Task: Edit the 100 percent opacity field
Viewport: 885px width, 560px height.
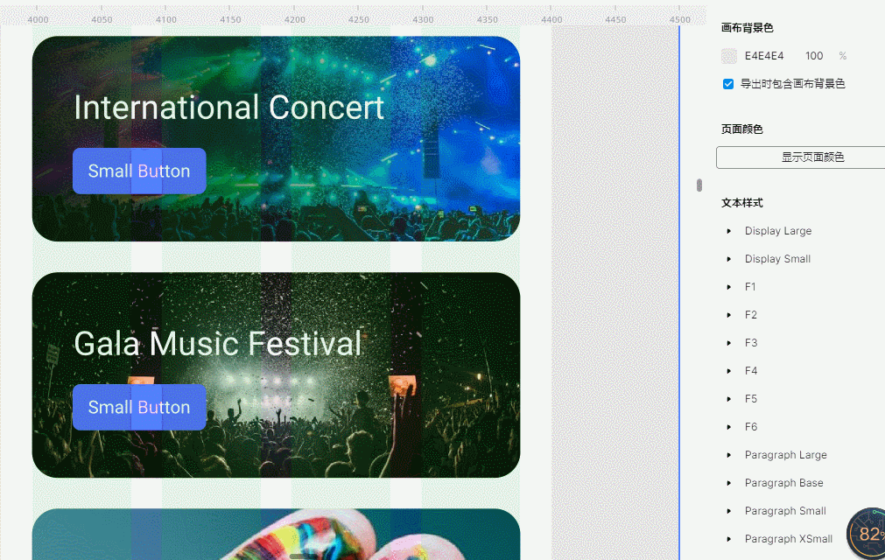Action: 814,56
